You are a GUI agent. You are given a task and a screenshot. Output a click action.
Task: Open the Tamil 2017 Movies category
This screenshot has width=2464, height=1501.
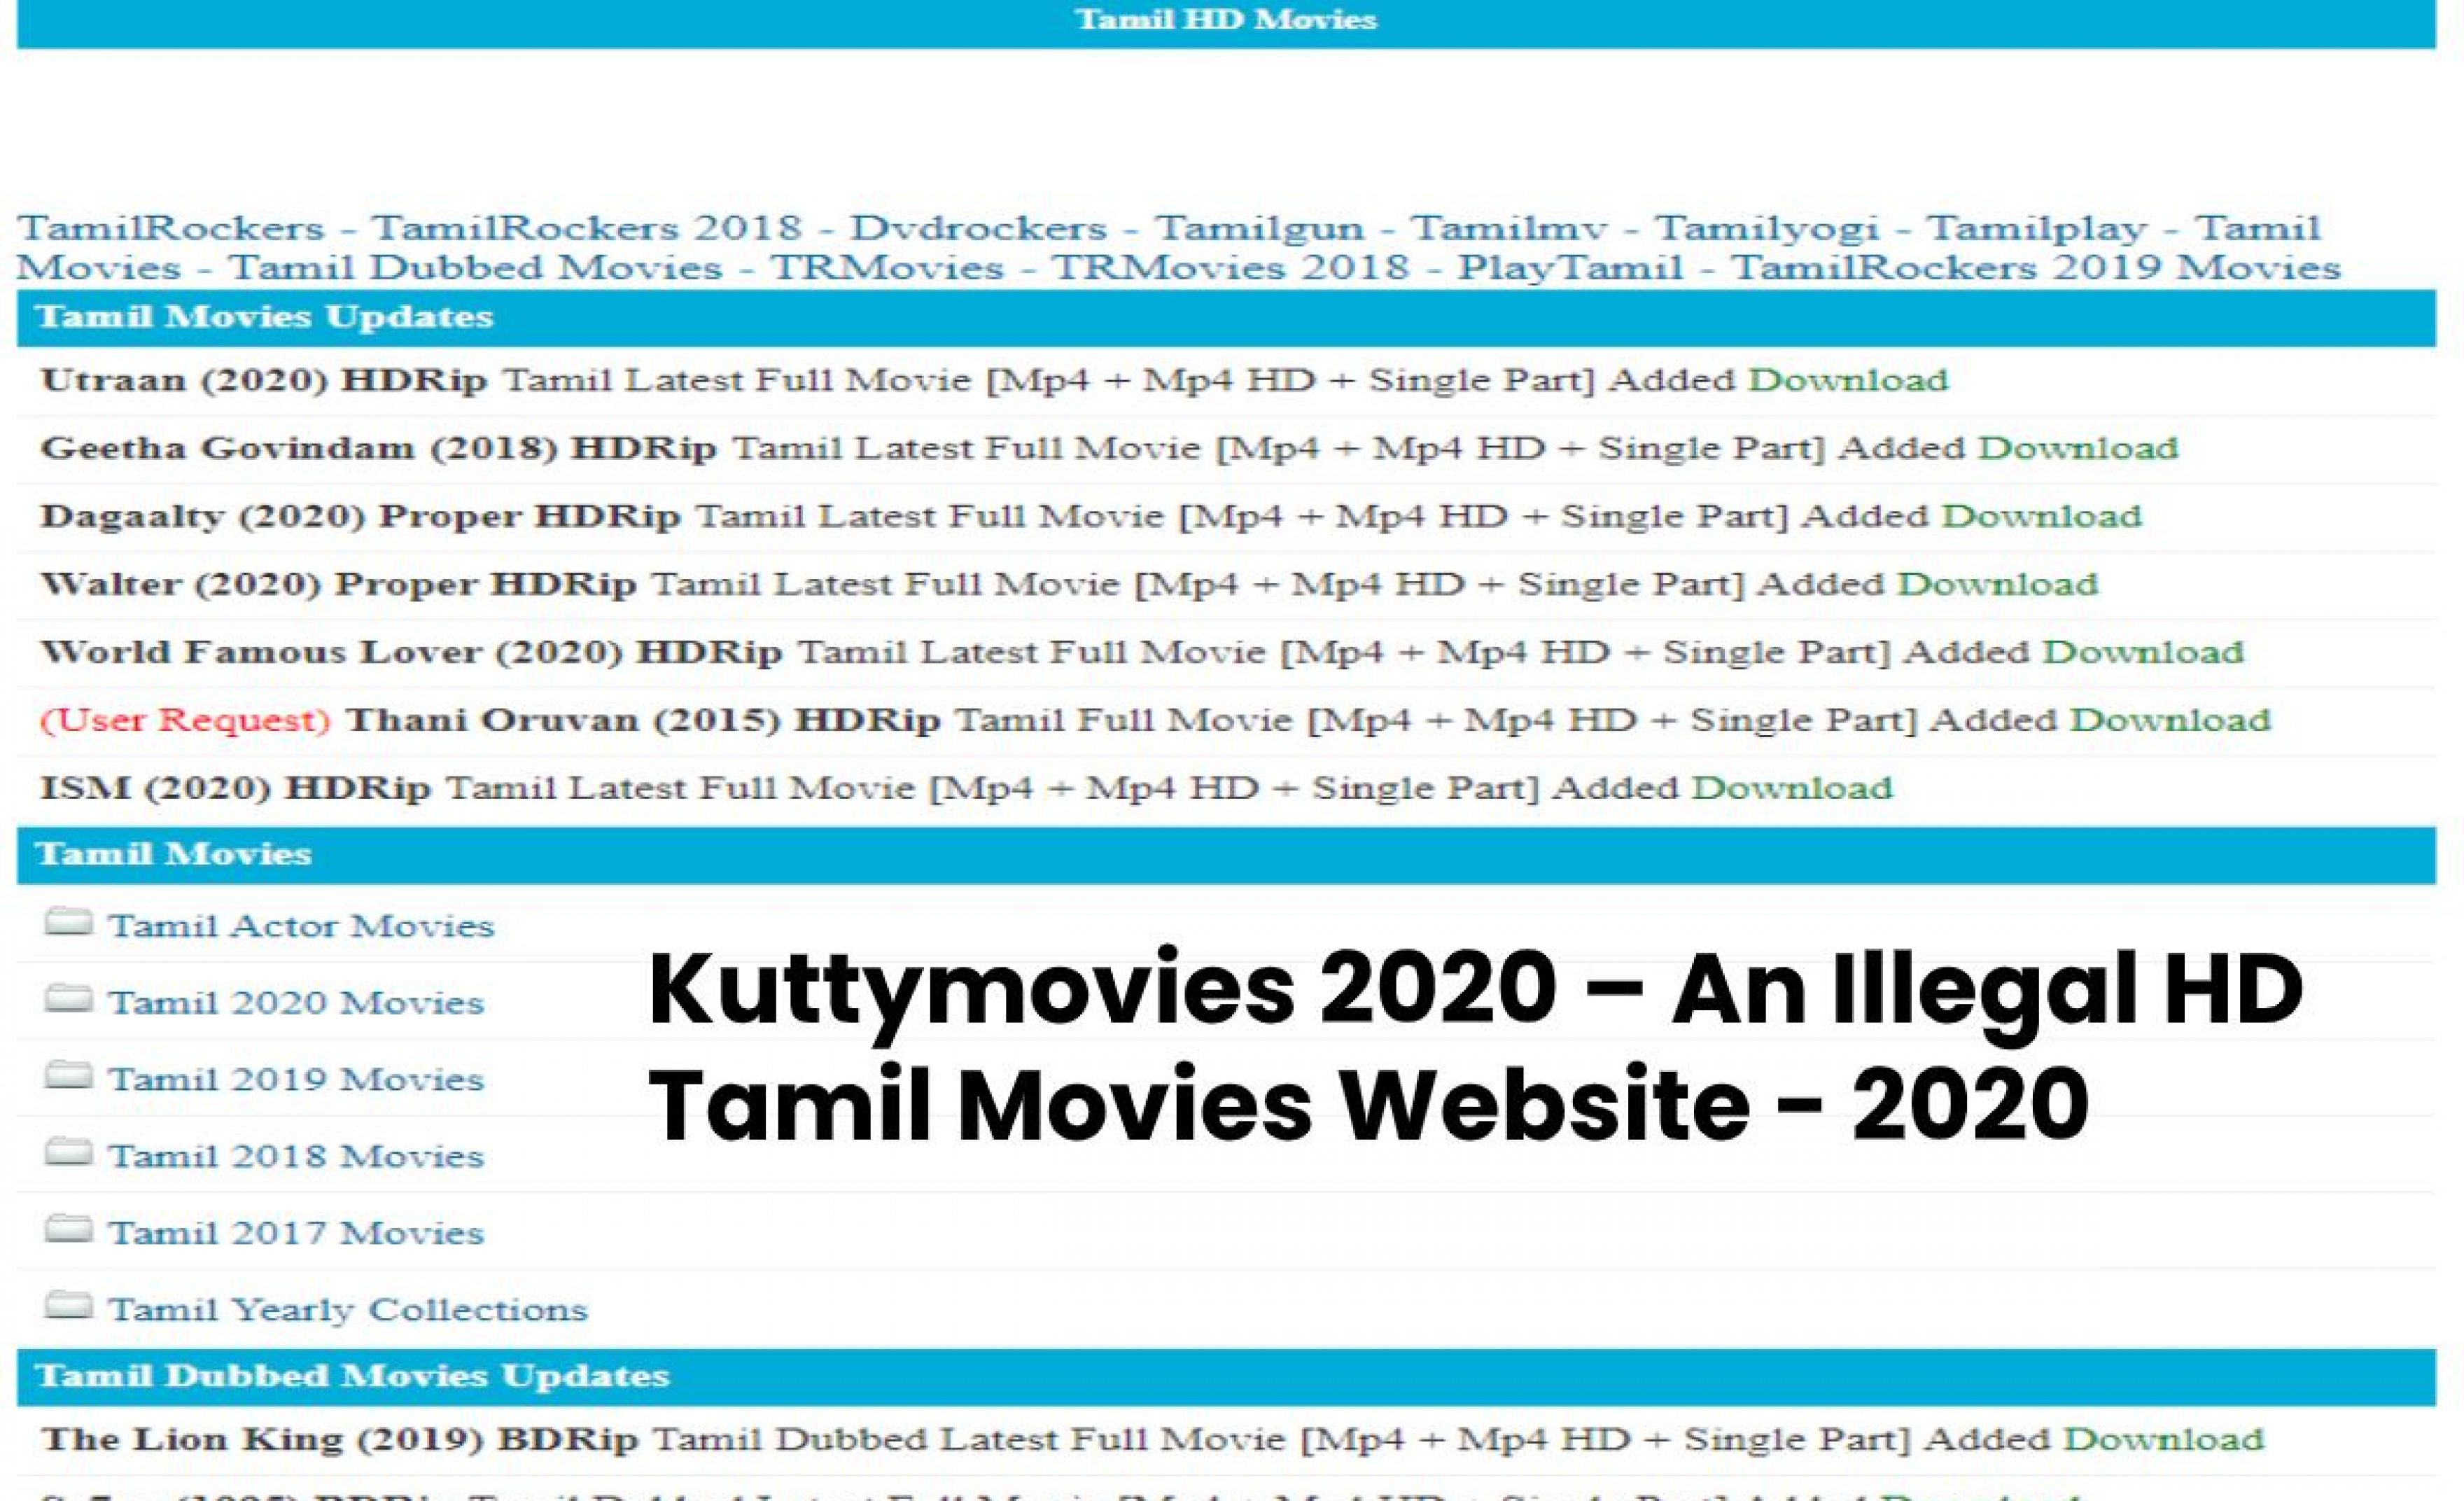[296, 1233]
